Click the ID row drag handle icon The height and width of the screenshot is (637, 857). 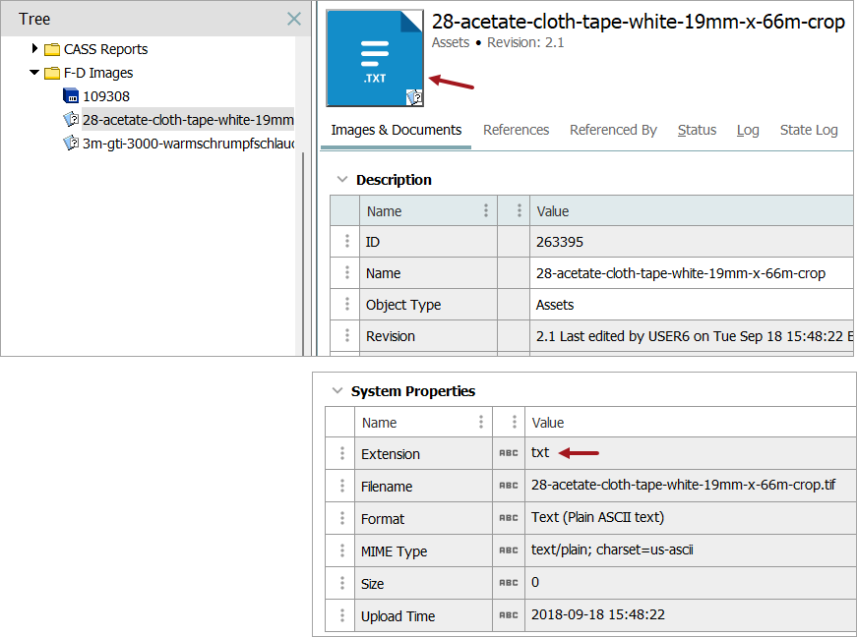click(346, 242)
